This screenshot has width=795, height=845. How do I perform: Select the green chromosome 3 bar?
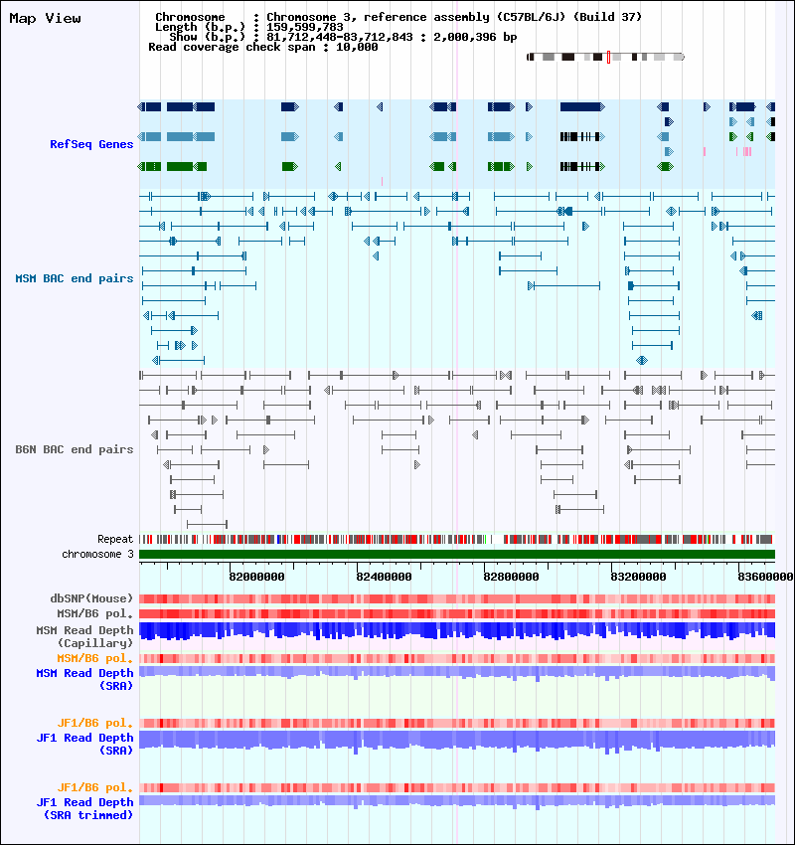(x=457, y=554)
